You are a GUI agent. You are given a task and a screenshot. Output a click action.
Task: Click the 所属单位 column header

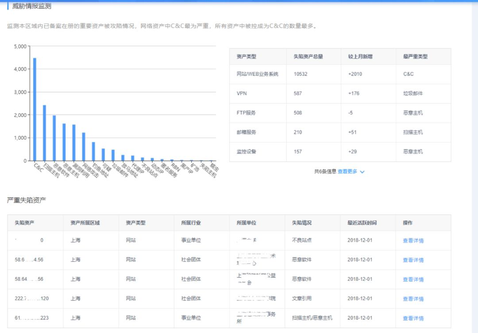[x=246, y=223]
